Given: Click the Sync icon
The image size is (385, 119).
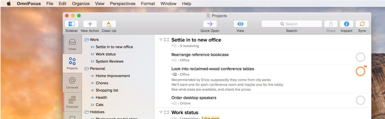Looking at the screenshot, I should point(362,24).
